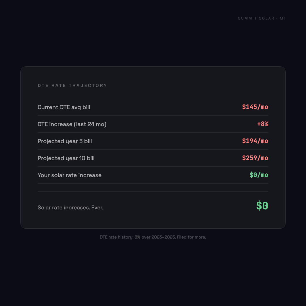This screenshot has height=306, width=306.
Task: Click the thick divider above the summary row
Action: coord(153,192)
